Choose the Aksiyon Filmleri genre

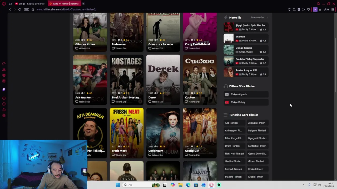coord(257,123)
